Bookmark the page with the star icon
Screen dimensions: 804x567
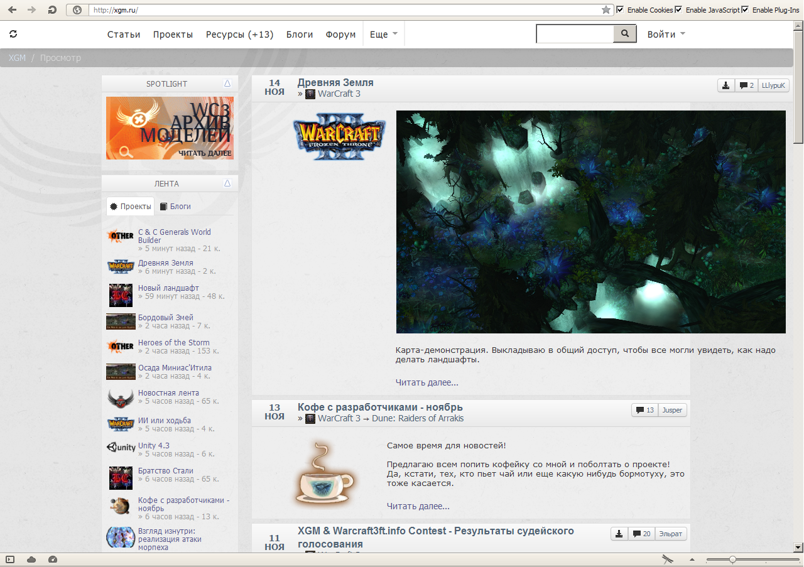click(606, 10)
